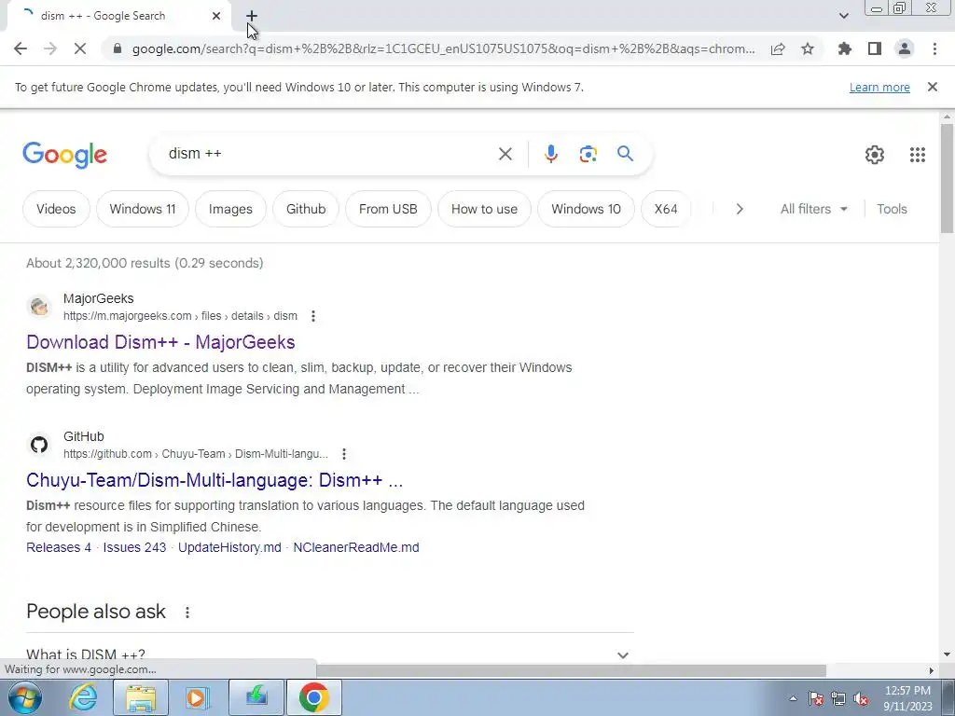Click the Google logo
955x716 pixels.
(65, 156)
